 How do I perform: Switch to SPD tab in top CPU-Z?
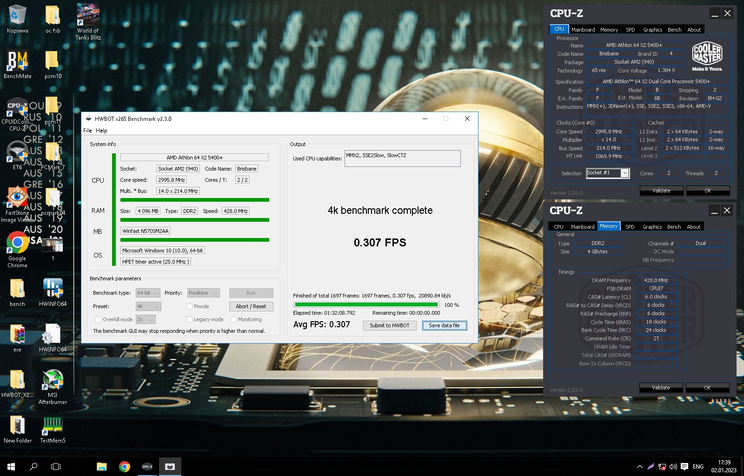(631, 29)
